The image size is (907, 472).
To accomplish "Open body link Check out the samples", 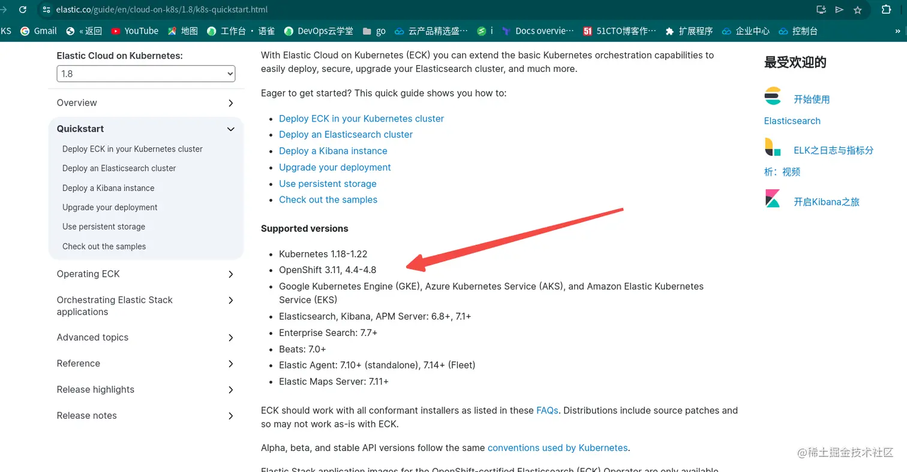I will tap(328, 200).
